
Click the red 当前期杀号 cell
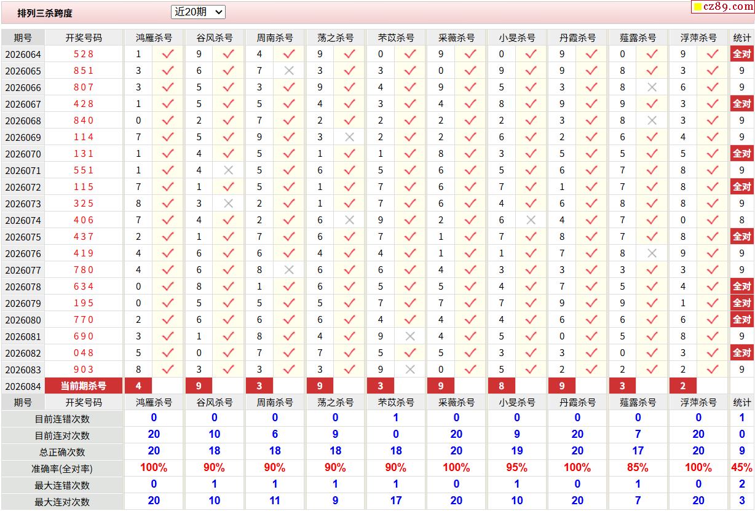tap(84, 386)
